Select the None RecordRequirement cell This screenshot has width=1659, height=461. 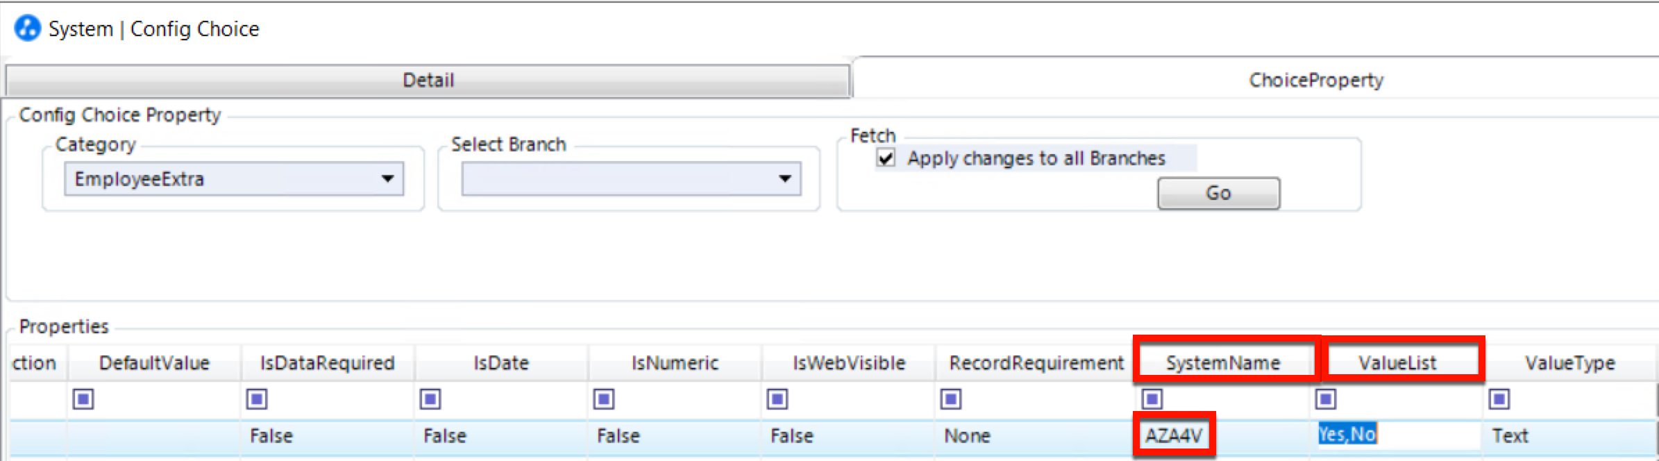coord(1036,436)
